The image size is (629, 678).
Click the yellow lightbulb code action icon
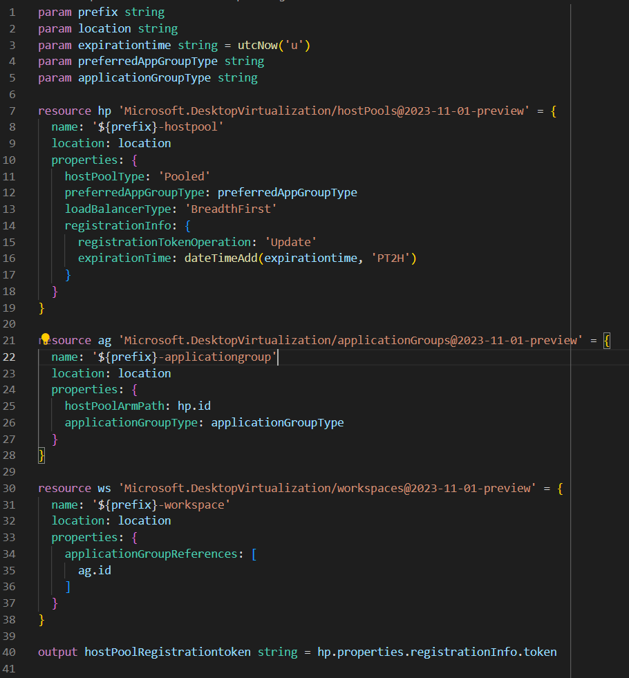pos(46,339)
